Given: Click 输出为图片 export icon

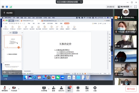Looking at the screenshot, I should pos(32,28).
